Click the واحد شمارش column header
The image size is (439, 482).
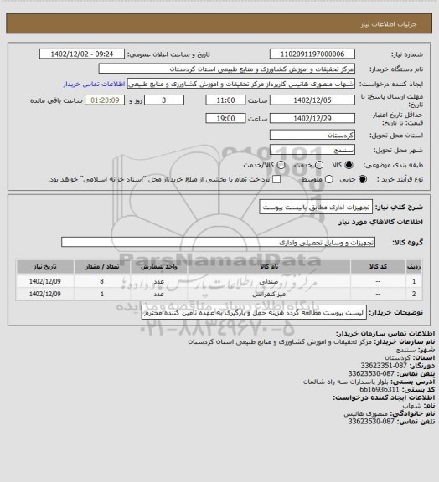coord(159,267)
